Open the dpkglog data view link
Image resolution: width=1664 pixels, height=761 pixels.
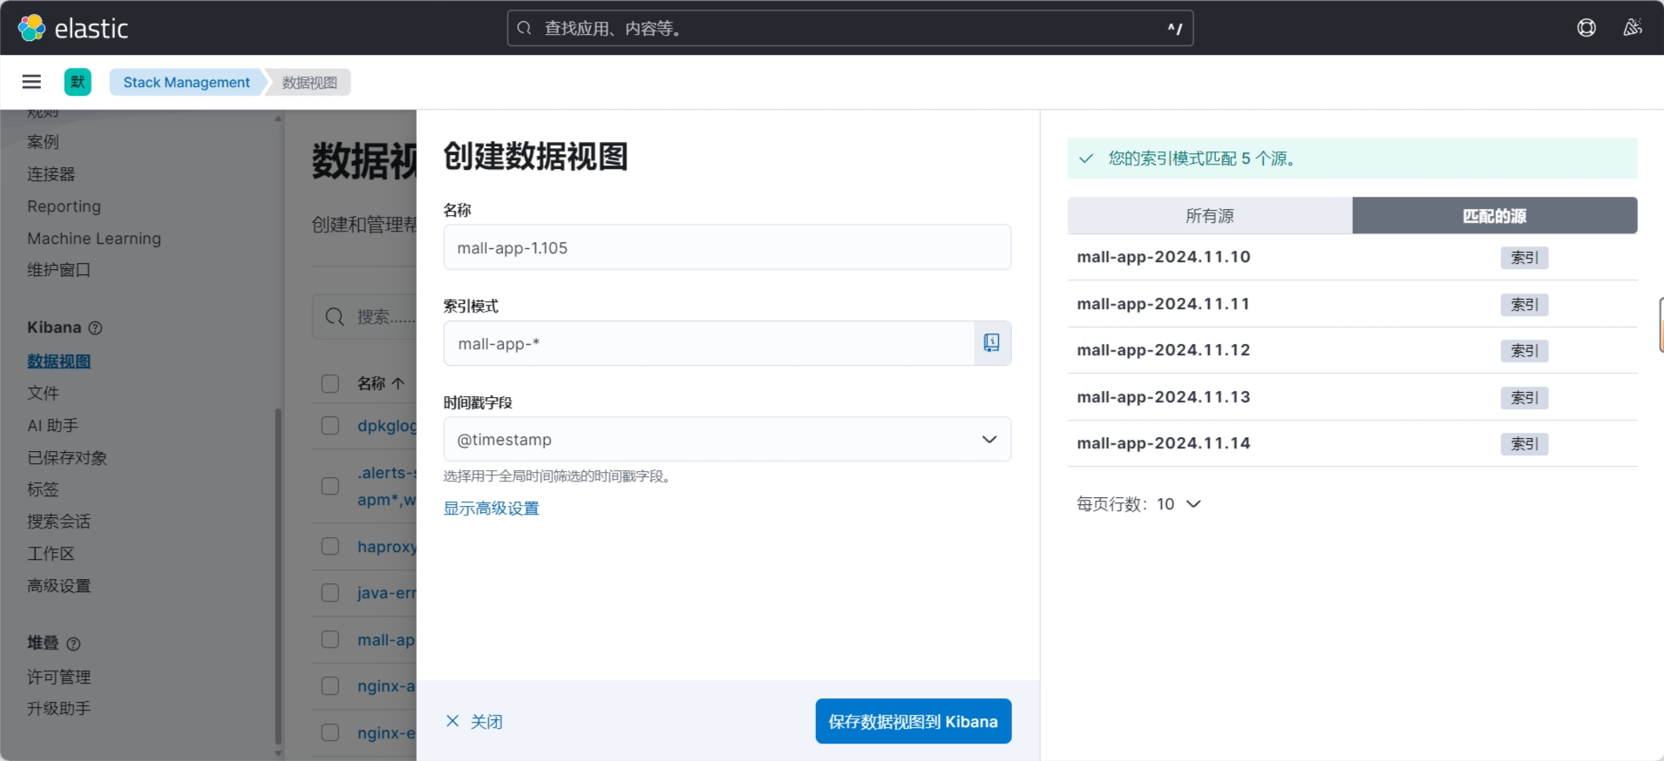point(387,426)
